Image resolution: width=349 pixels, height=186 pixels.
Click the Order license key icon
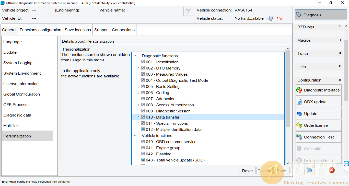point(299,125)
